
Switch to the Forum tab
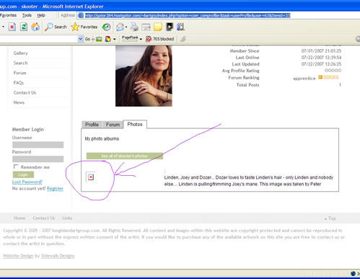(113, 125)
